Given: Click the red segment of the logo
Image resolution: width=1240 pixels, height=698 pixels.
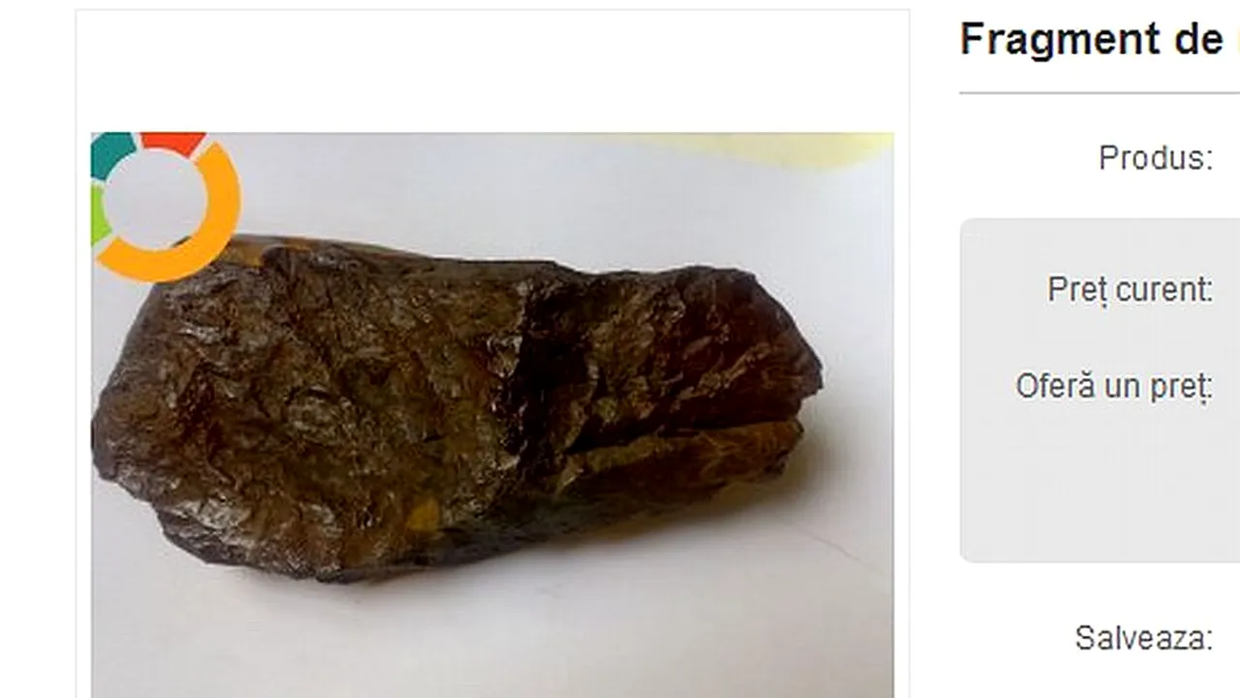Looking at the screenshot, I should coord(174,142).
